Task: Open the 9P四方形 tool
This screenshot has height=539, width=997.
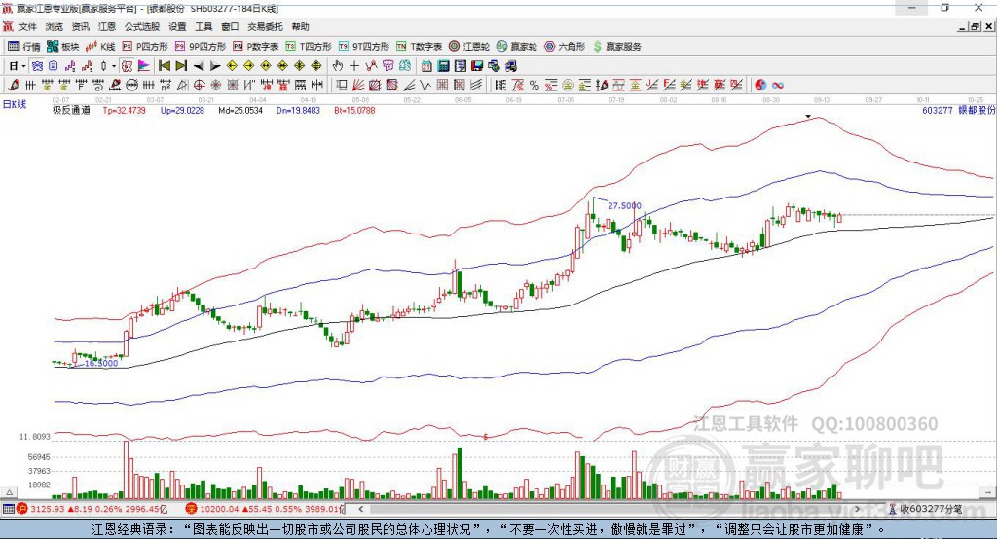Action: (201, 47)
